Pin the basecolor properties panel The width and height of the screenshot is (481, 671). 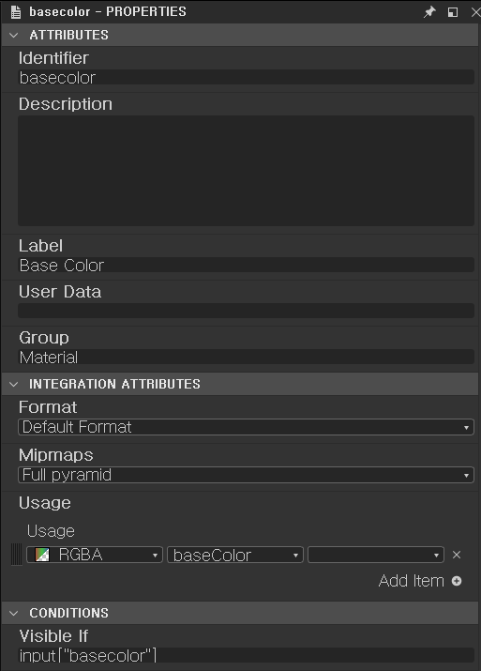pos(429,12)
